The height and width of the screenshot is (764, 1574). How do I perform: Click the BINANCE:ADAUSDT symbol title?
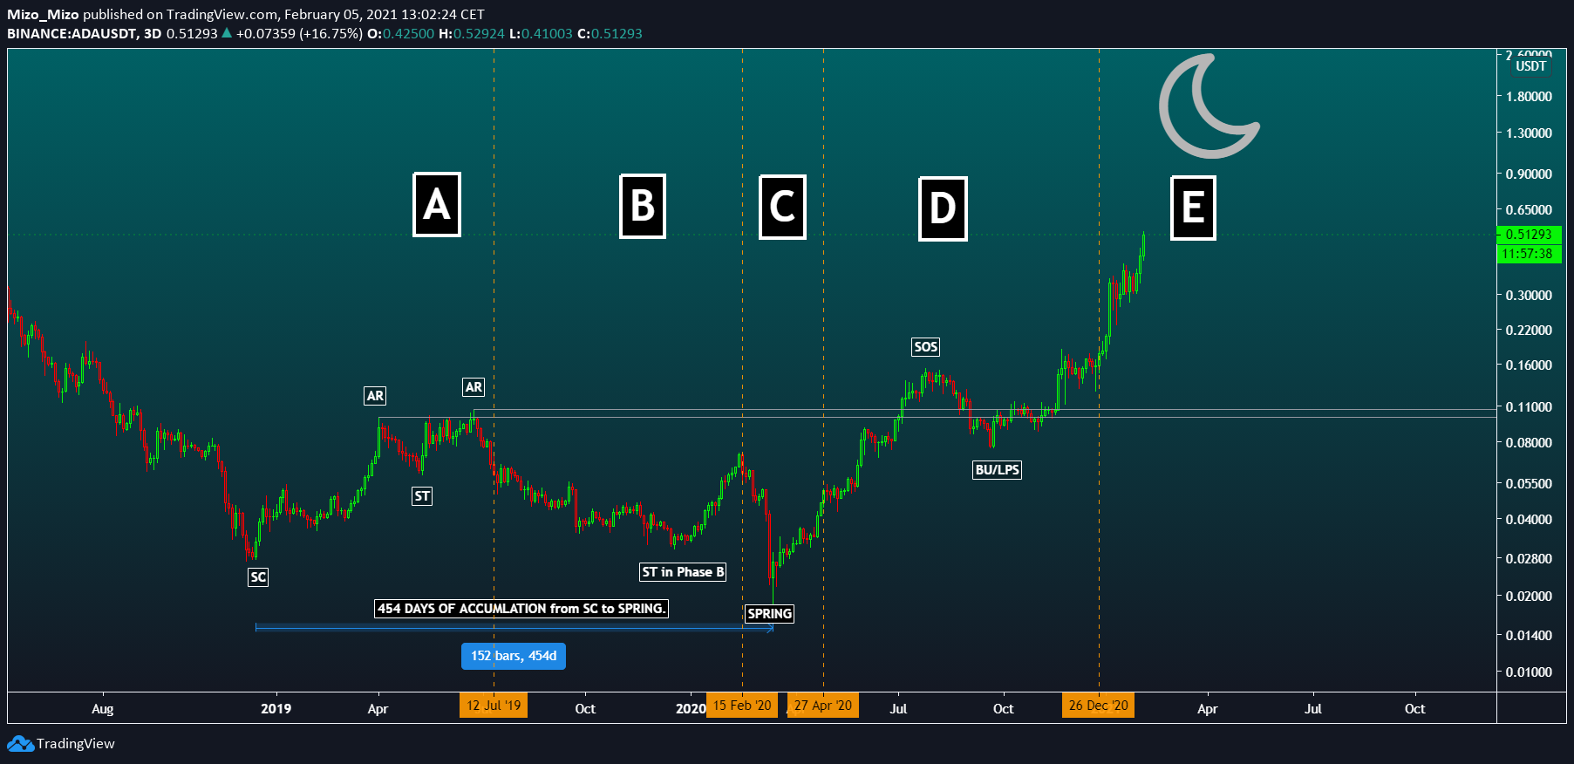[x=85, y=33]
